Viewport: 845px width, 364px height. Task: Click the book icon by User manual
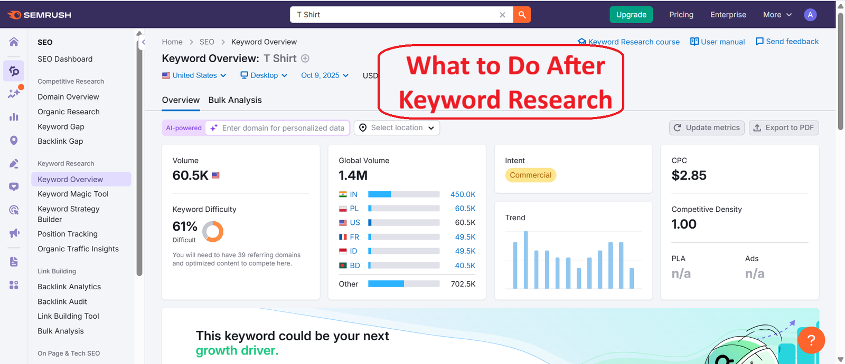point(694,42)
